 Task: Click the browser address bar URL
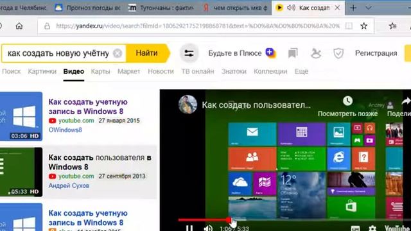[x=198, y=26]
